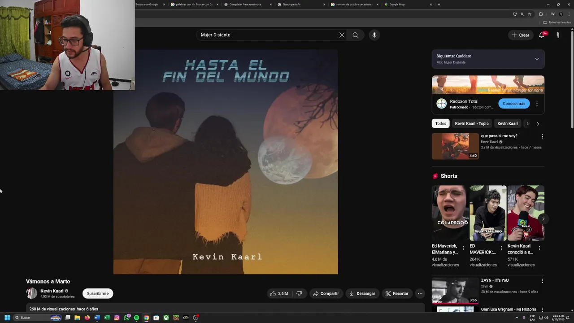Click the zoom magnifier in address bar

[x=522, y=14]
